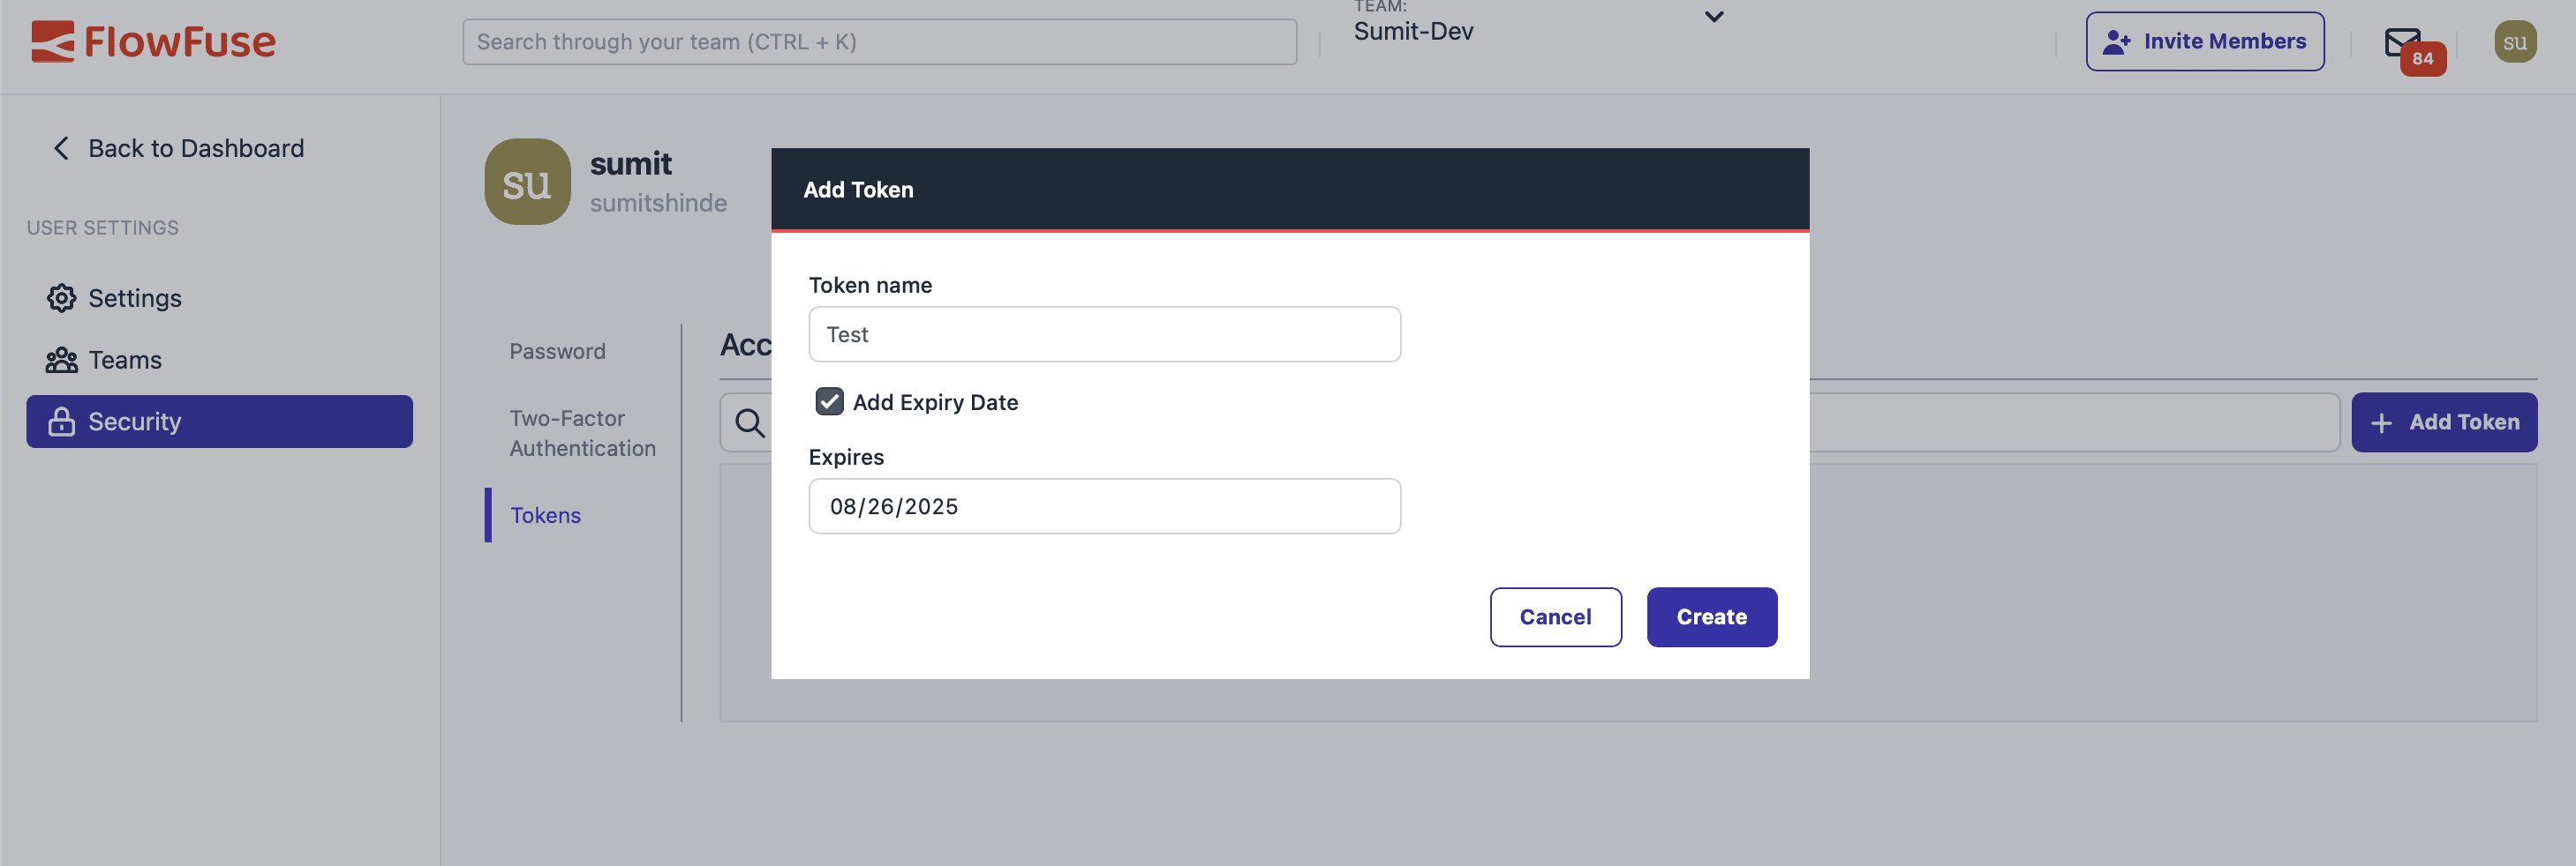Click the user avatar in the top bar
2576x866 pixels.
click(x=2516, y=41)
